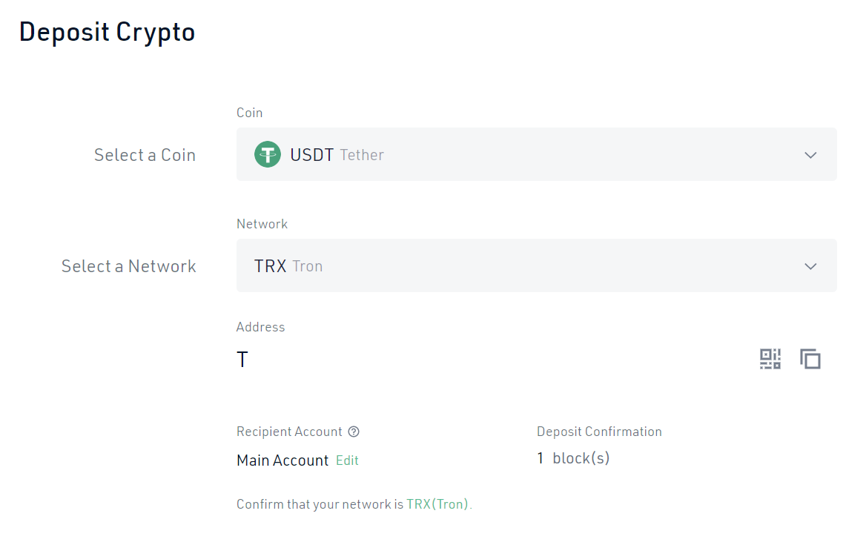Click the green Tether coin logo
The width and height of the screenshot is (866, 545).
pos(268,155)
